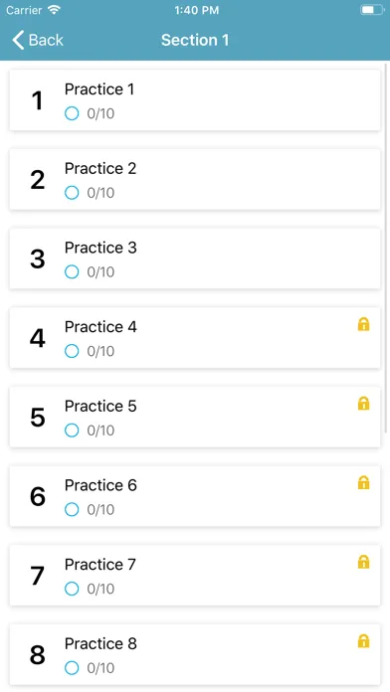Image resolution: width=390 pixels, height=692 pixels.
Task: Tap the large number 6
Action: tap(38, 496)
